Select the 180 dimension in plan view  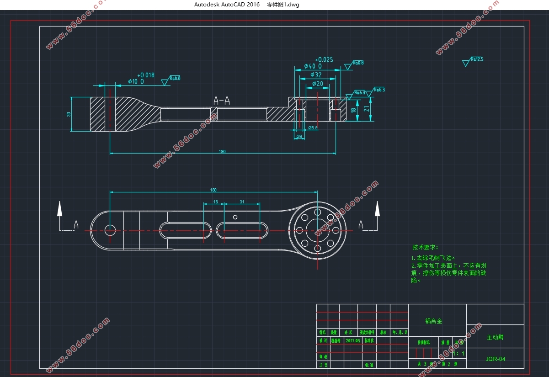click(x=213, y=190)
